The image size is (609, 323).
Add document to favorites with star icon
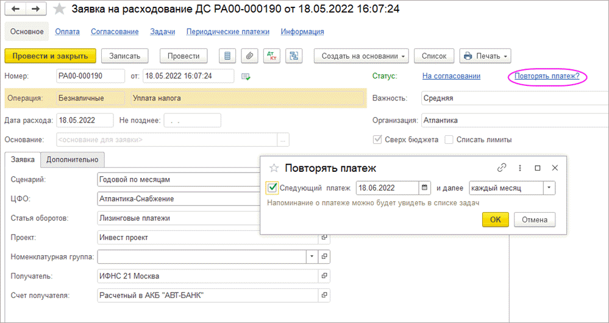(59, 9)
